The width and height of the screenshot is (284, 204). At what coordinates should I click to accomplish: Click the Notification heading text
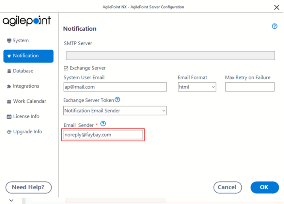(80, 29)
